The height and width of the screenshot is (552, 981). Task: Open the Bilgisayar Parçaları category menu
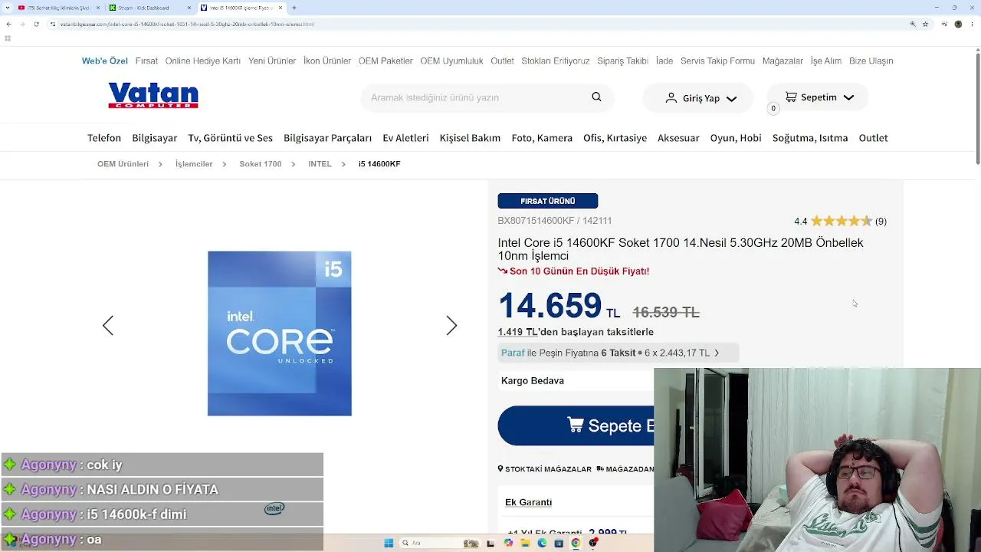pyautogui.click(x=327, y=138)
